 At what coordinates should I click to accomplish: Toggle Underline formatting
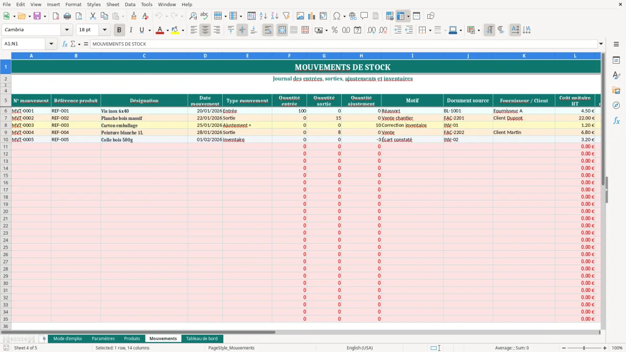point(142,30)
